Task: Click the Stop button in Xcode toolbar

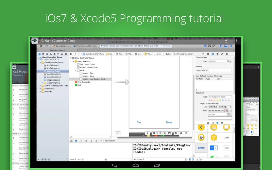Action: point(47,46)
